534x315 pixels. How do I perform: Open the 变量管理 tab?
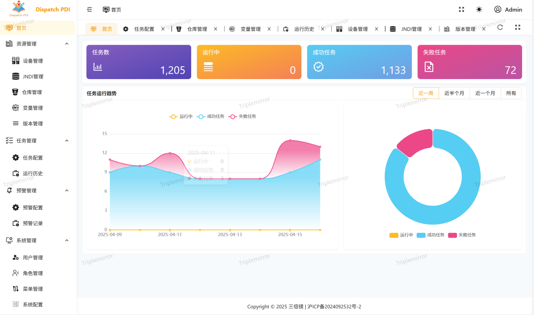tap(250, 29)
